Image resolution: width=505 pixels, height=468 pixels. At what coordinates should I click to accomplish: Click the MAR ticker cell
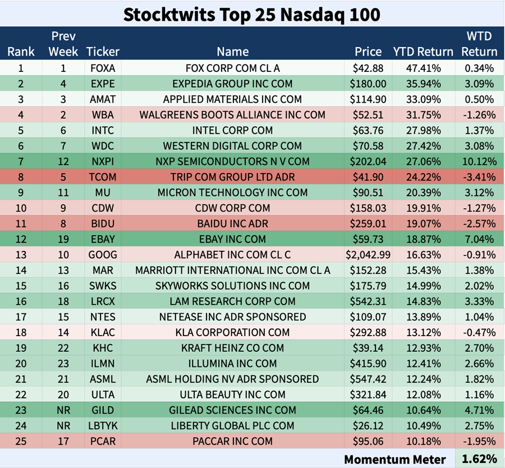(103, 270)
